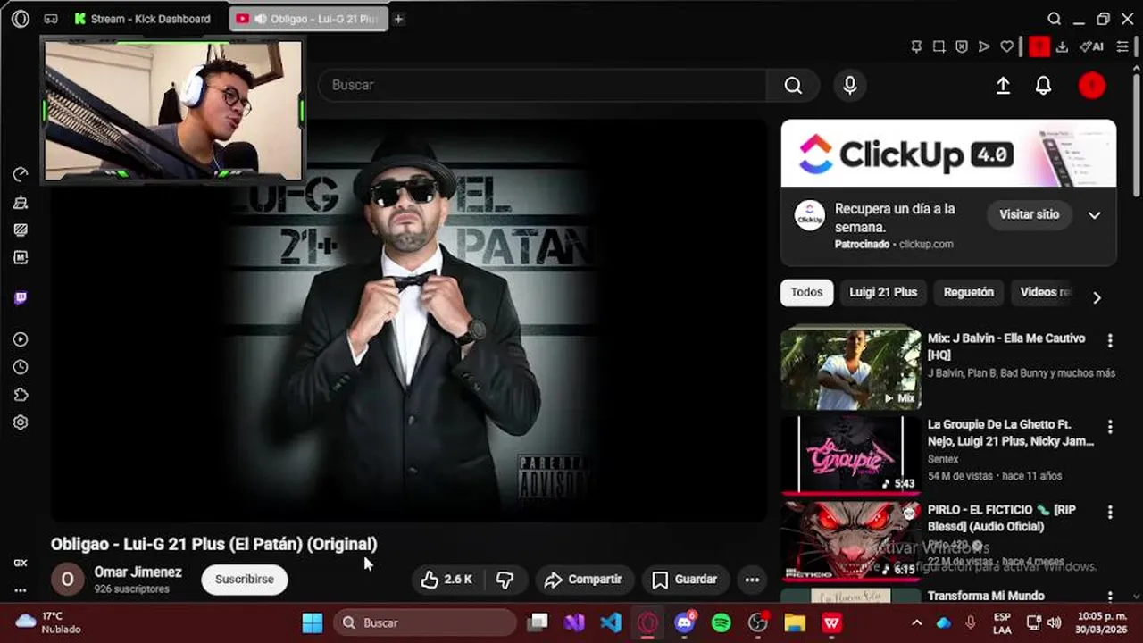Open options for Transforma Mi Mundo
This screenshot has height=643, width=1143.
[1110, 597]
